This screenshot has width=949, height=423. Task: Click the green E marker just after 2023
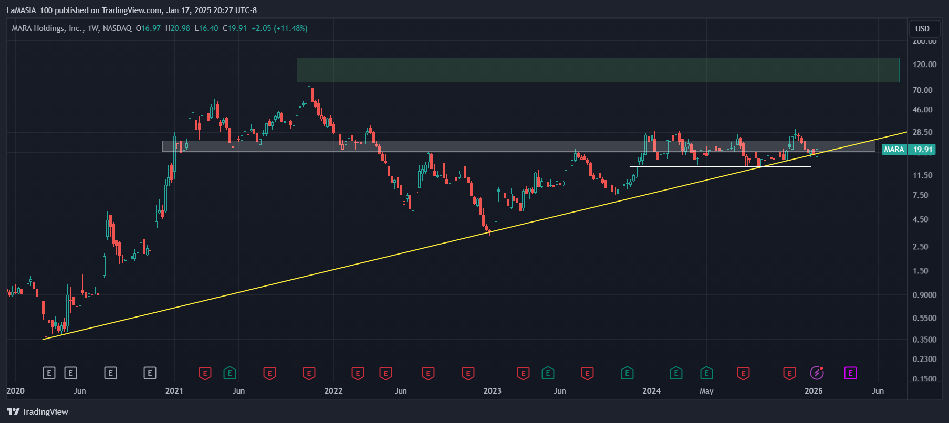coord(548,373)
